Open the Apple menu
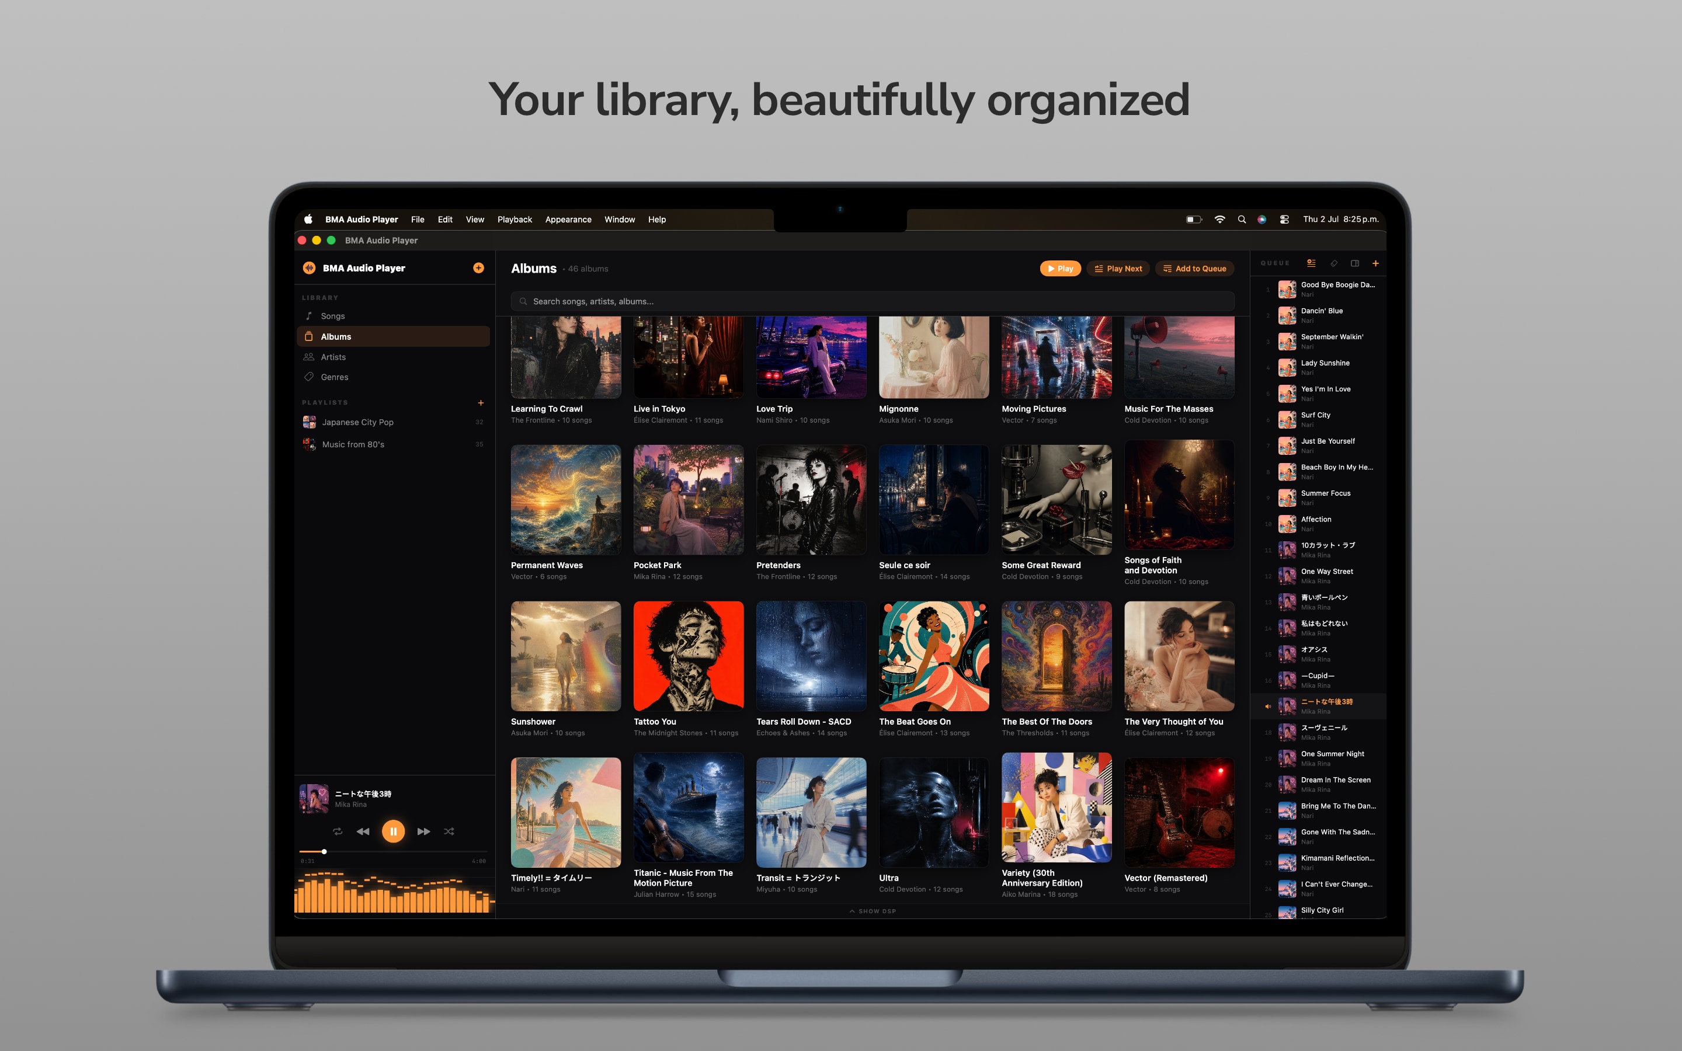This screenshot has height=1051, width=1682. click(x=308, y=219)
